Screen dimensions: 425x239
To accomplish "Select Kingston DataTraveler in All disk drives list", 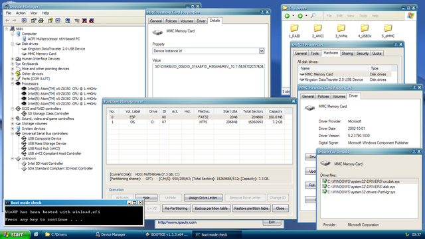I will [x=333, y=79].
